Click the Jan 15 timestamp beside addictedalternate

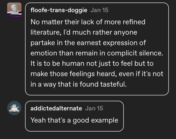pyautogui.click(x=94, y=108)
